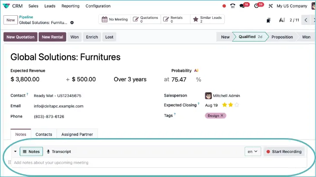
Task: Click the Tags help question mark
Action: [x=175, y=114]
